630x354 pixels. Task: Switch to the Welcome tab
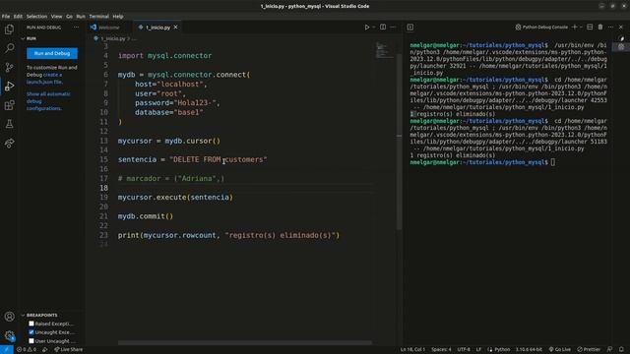[109, 28]
